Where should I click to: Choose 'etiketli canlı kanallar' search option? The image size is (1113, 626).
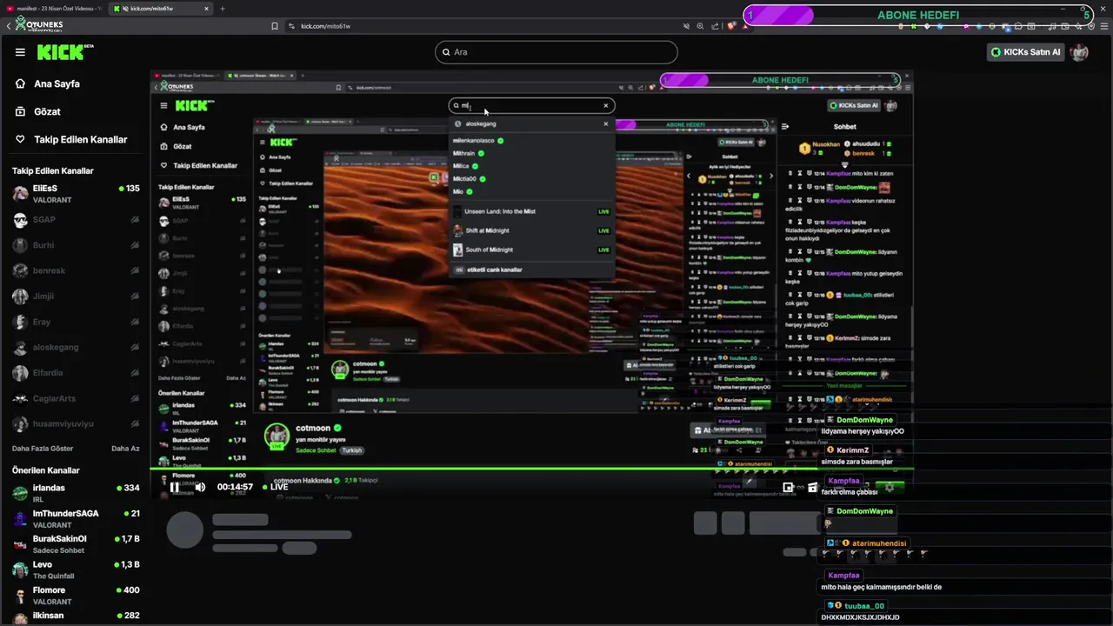(x=531, y=270)
